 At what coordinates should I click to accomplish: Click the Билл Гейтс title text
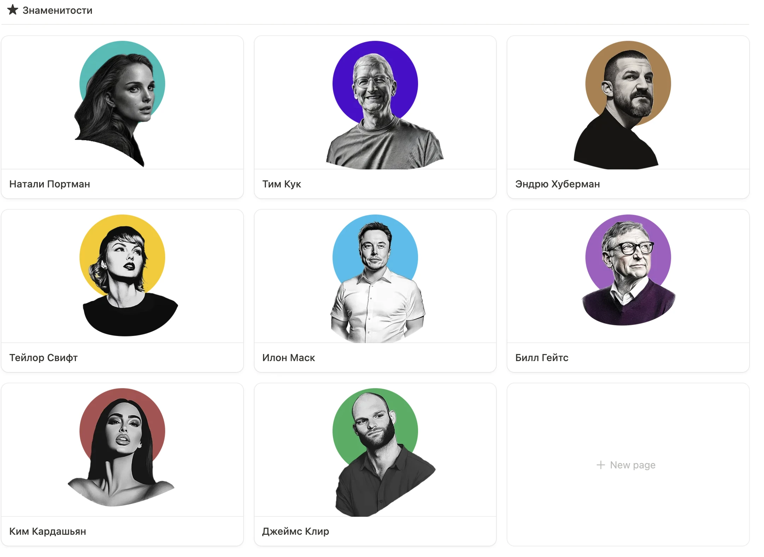point(542,358)
